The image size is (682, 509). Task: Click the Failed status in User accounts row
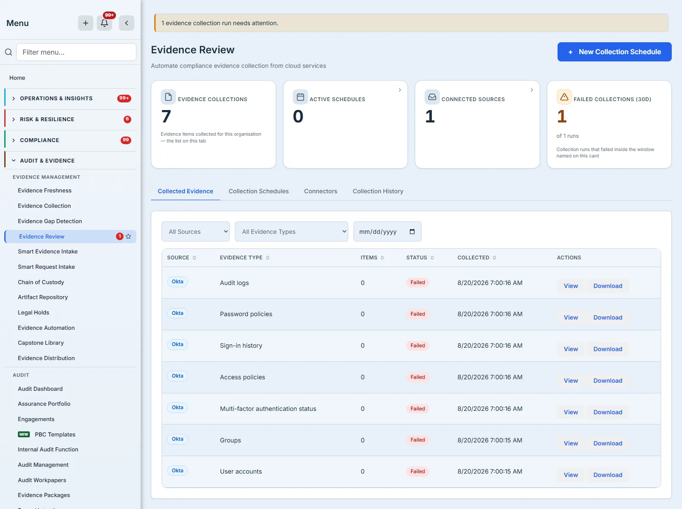pyautogui.click(x=418, y=471)
